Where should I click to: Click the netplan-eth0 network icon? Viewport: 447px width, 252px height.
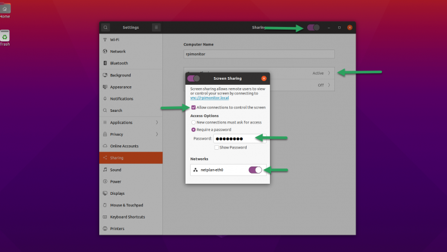click(195, 170)
